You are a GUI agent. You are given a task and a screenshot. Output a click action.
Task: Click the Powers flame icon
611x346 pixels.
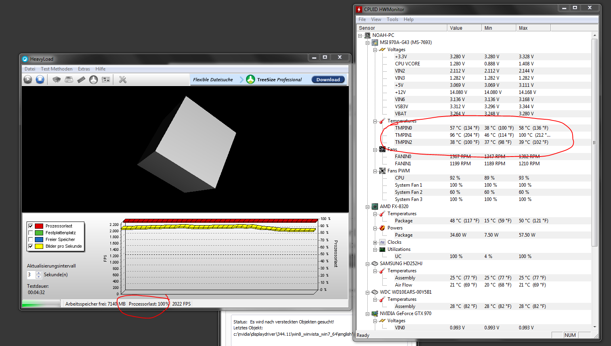[382, 228]
